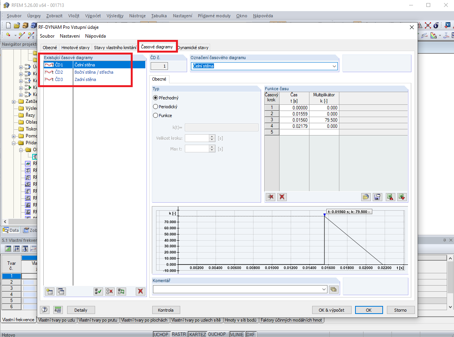Open units and decimal places settings
This screenshot has width=454, height=337.
[58, 310]
